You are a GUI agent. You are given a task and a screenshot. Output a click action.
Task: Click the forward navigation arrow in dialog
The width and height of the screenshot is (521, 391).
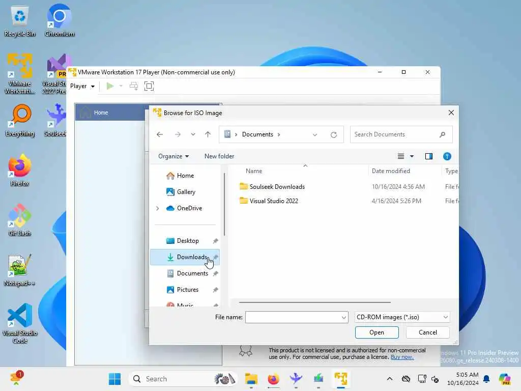[178, 134]
